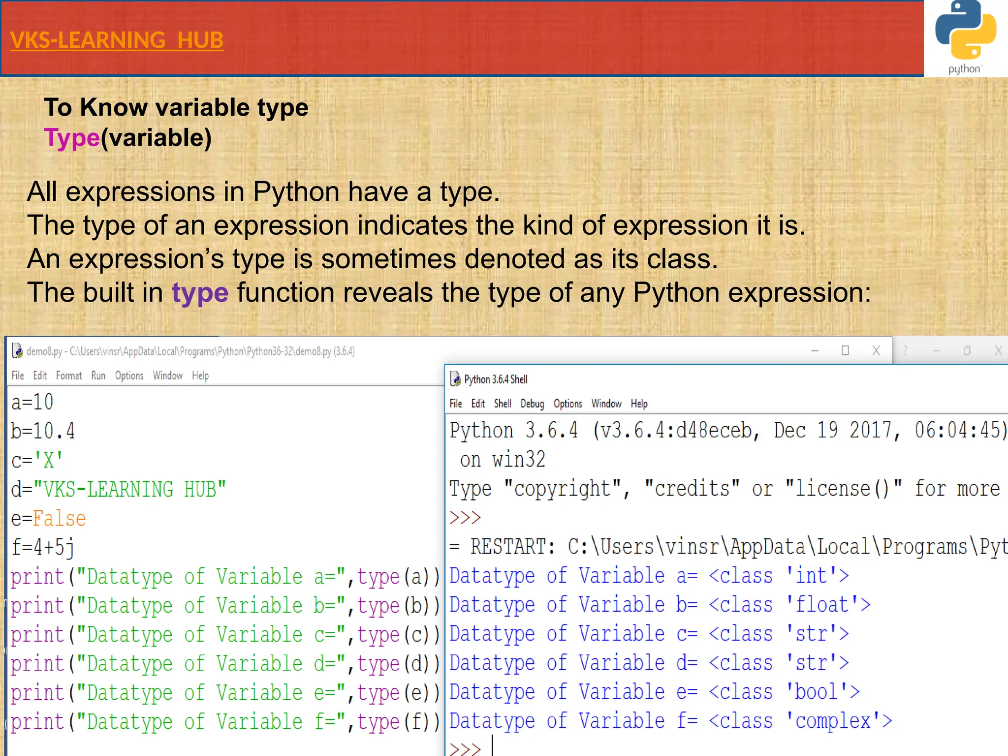Click the code line b=10.4 in the editor
1008x756 pixels.
(43, 431)
